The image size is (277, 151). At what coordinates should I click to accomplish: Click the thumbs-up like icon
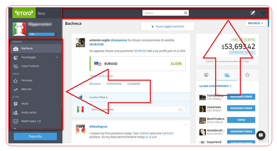81,97
